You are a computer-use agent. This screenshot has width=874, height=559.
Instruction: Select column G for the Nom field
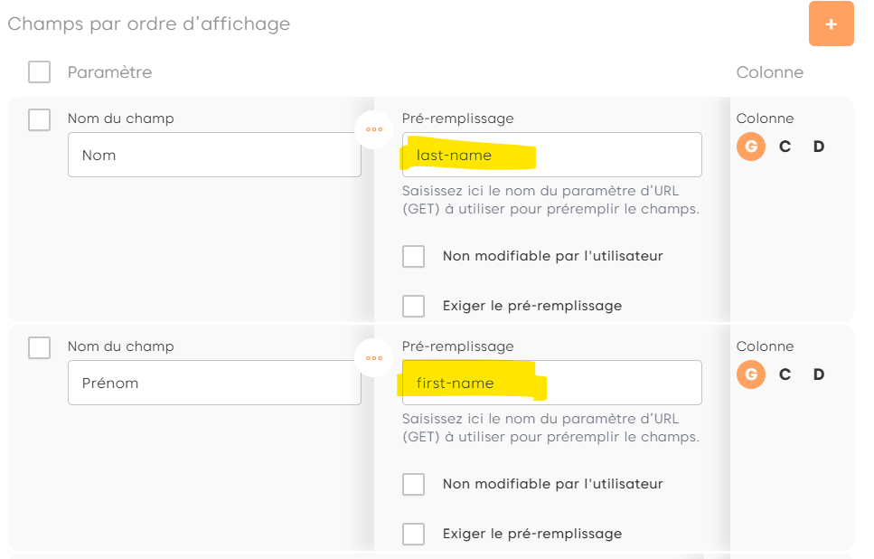(750, 147)
